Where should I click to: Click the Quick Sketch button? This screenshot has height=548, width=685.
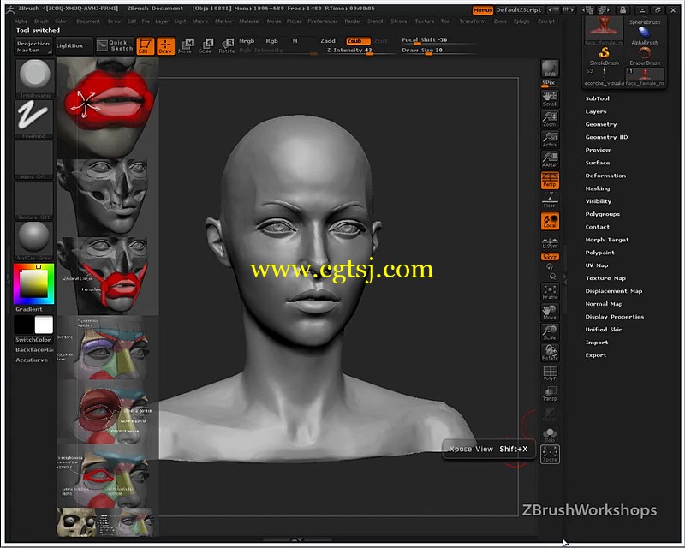coord(115,45)
